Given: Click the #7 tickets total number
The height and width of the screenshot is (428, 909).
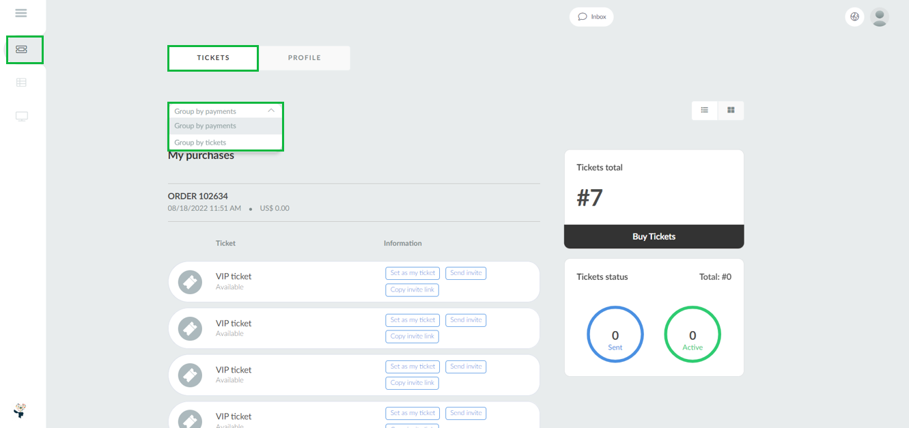Looking at the screenshot, I should (590, 198).
